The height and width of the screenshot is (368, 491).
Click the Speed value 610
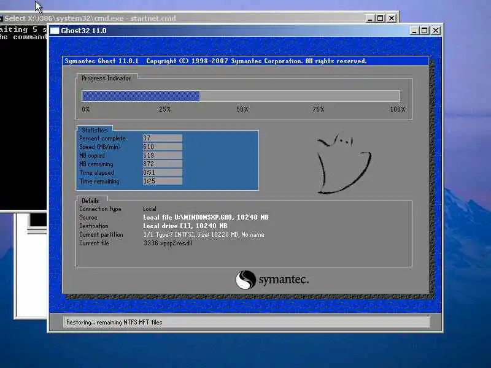[x=163, y=147]
